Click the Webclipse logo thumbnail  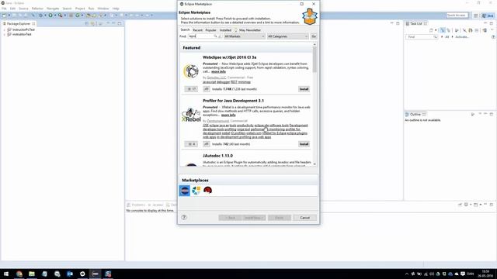click(x=191, y=71)
